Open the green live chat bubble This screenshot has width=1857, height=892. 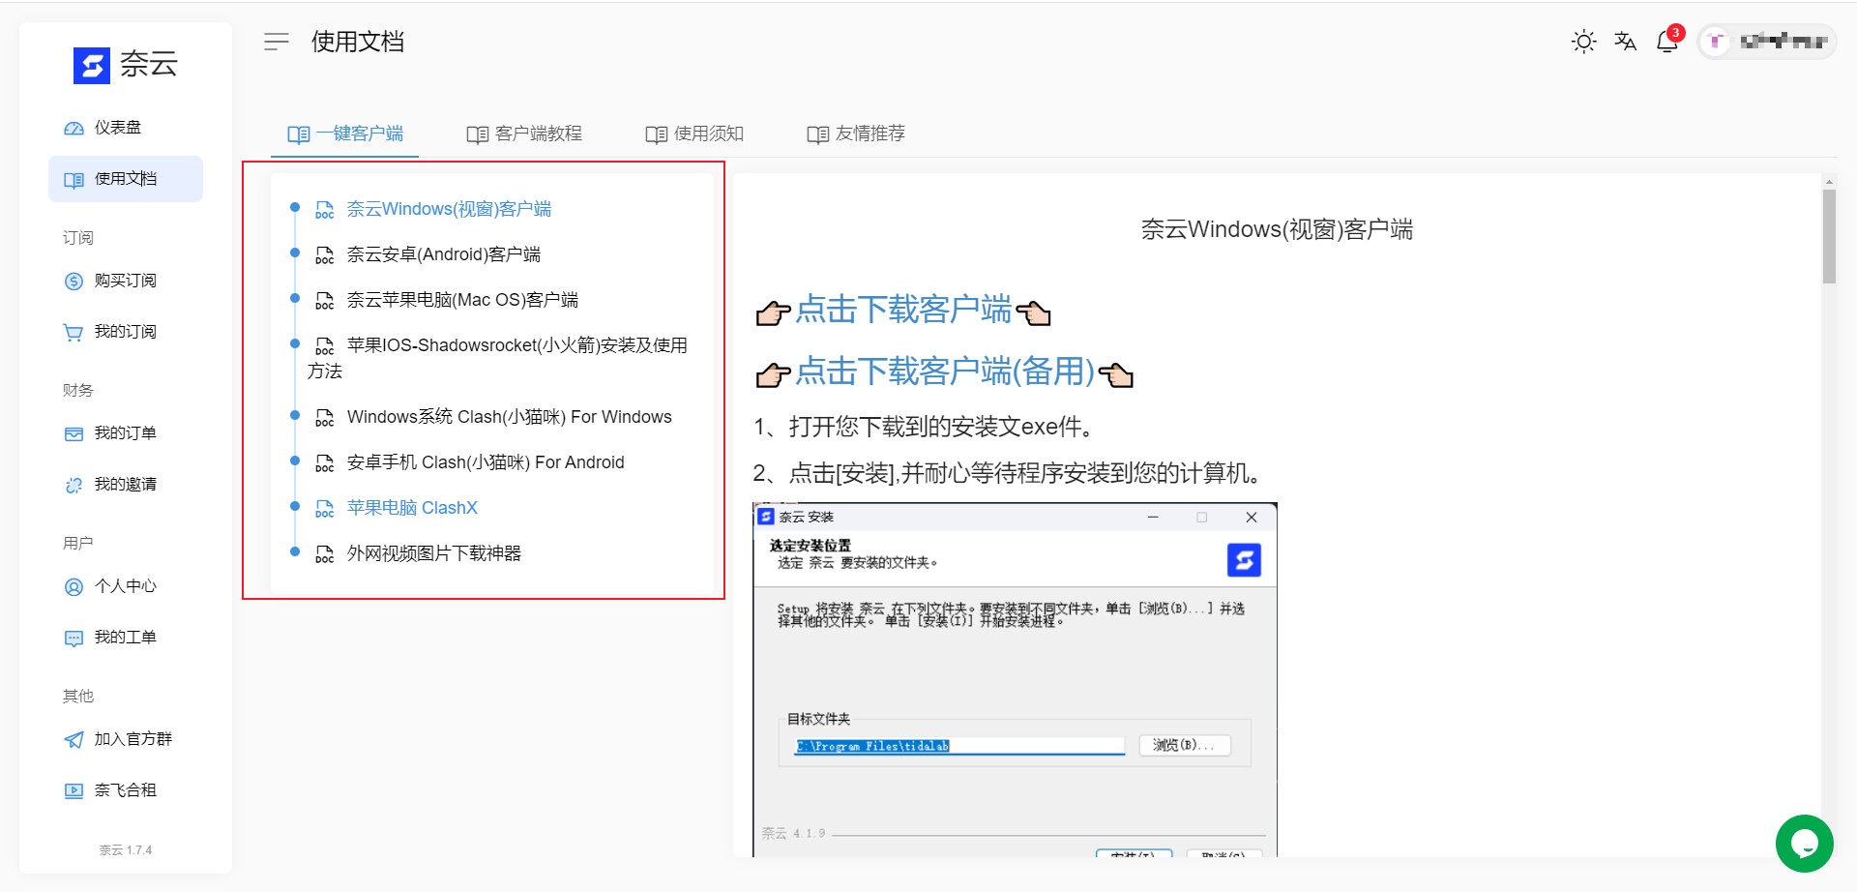[1804, 844]
